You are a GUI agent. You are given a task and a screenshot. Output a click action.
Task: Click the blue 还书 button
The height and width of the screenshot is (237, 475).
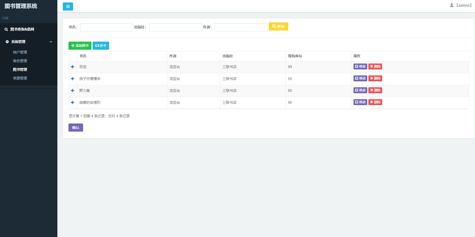101,46
